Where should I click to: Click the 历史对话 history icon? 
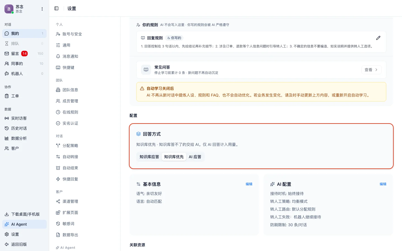7,128
